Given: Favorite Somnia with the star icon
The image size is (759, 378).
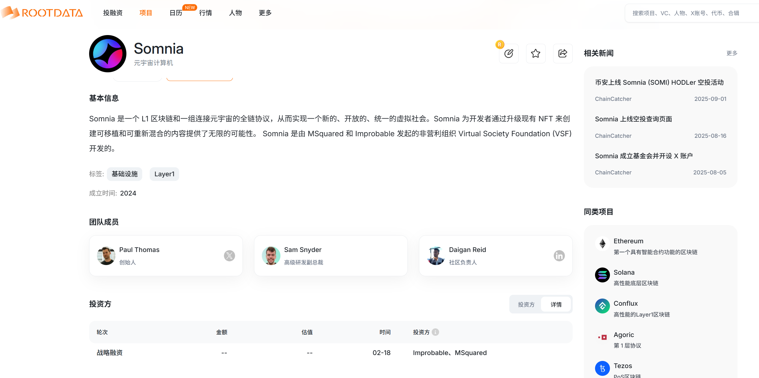Looking at the screenshot, I should (536, 53).
